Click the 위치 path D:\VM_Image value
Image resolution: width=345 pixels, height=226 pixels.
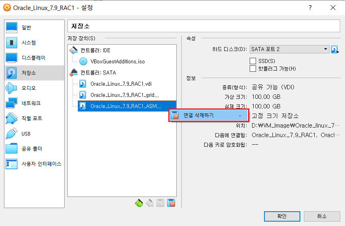[x=296, y=126]
